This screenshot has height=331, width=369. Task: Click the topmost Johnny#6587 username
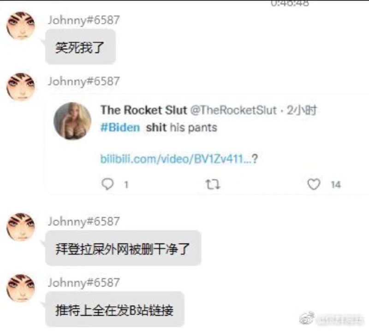pos(84,20)
